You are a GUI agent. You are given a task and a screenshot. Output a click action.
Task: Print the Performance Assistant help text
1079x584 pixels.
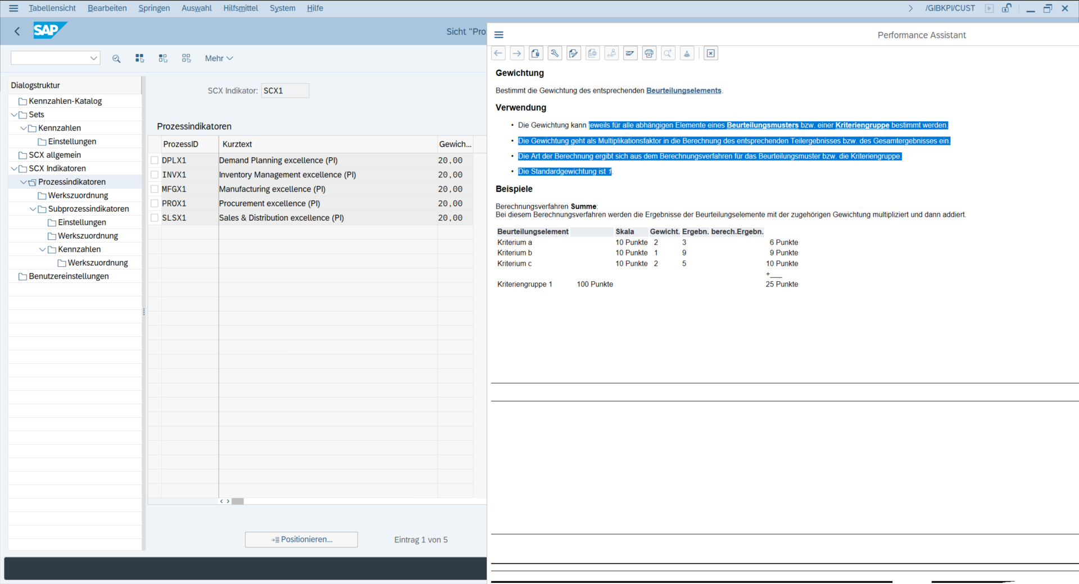pyautogui.click(x=649, y=53)
